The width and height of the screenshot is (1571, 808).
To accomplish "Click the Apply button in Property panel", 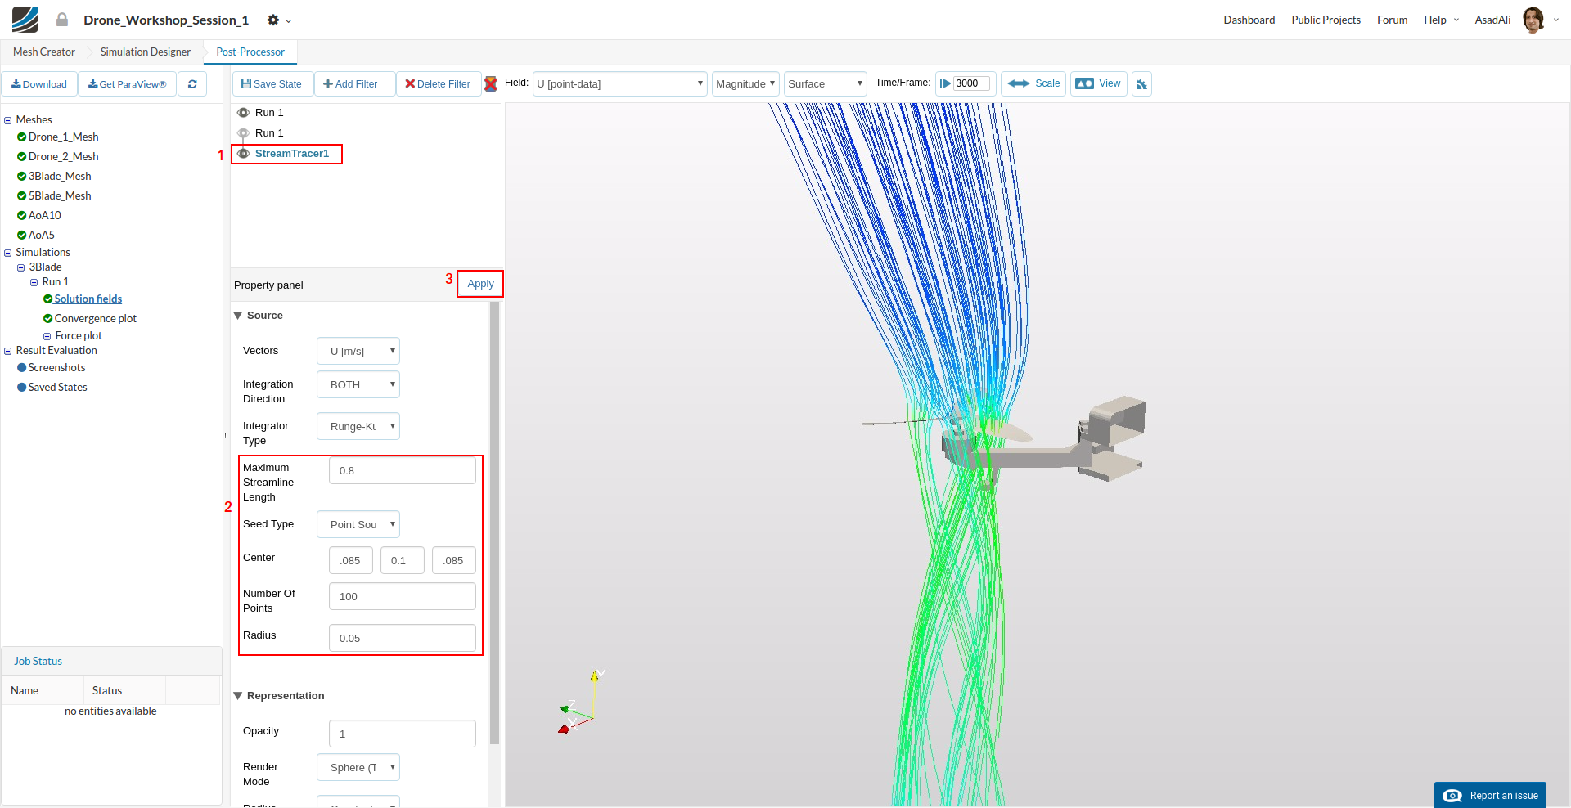I will 480,284.
